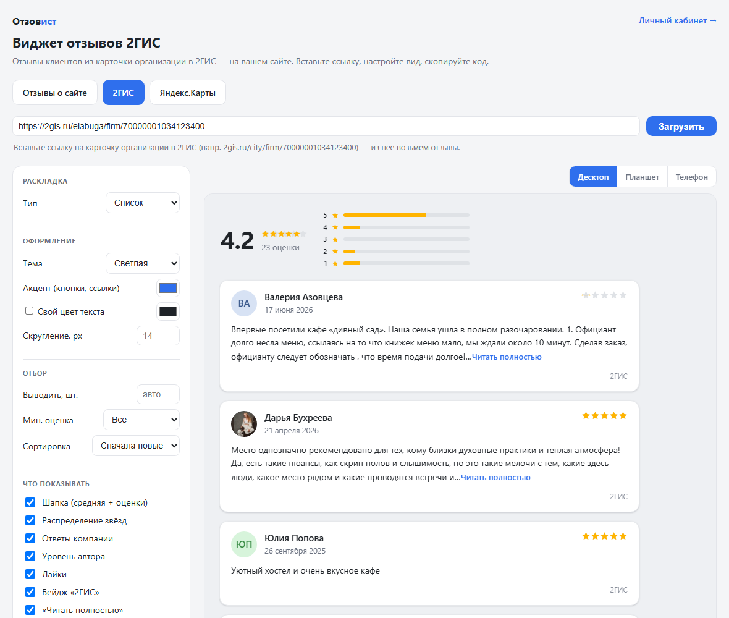Click Дарья Бухреева's photo avatar
The height and width of the screenshot is (618, 729).
(244, 423)
